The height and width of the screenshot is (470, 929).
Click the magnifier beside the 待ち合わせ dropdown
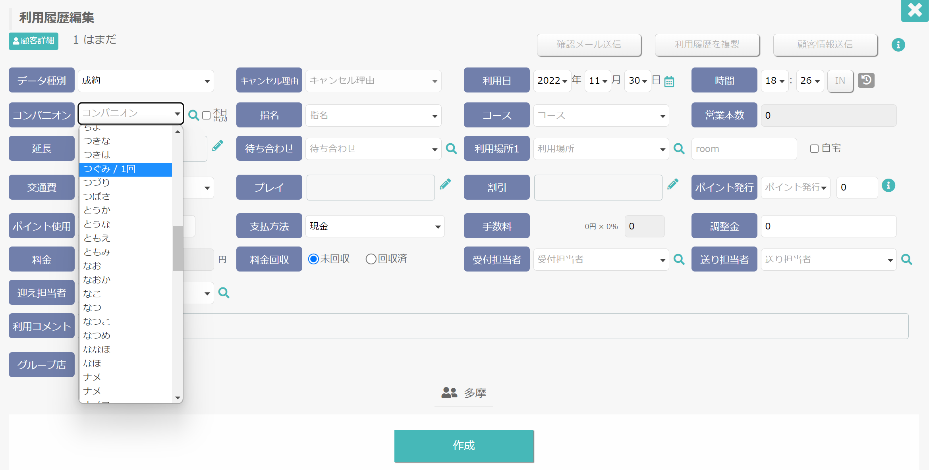451,148
